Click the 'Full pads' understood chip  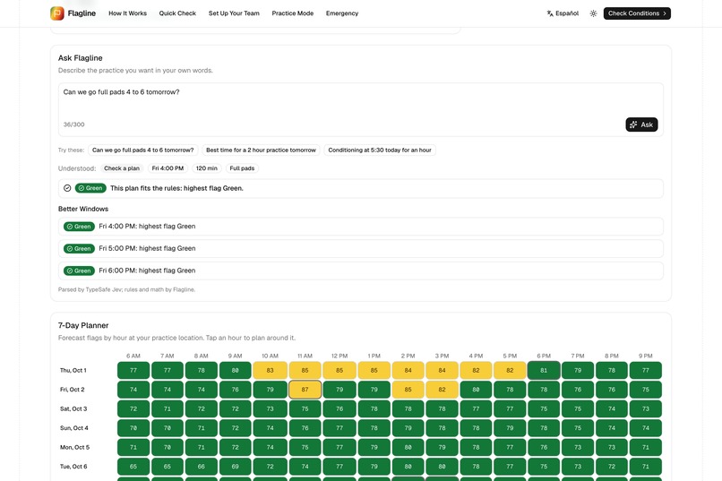pos(242,168)
